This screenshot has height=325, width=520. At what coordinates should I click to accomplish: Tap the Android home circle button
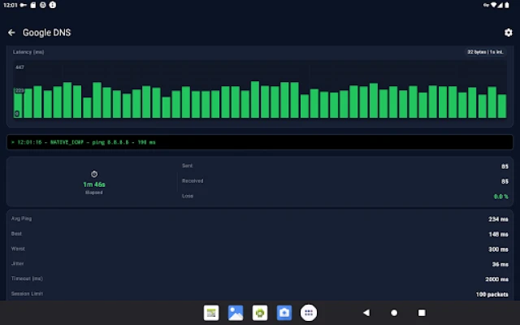[x=394, y=313]
